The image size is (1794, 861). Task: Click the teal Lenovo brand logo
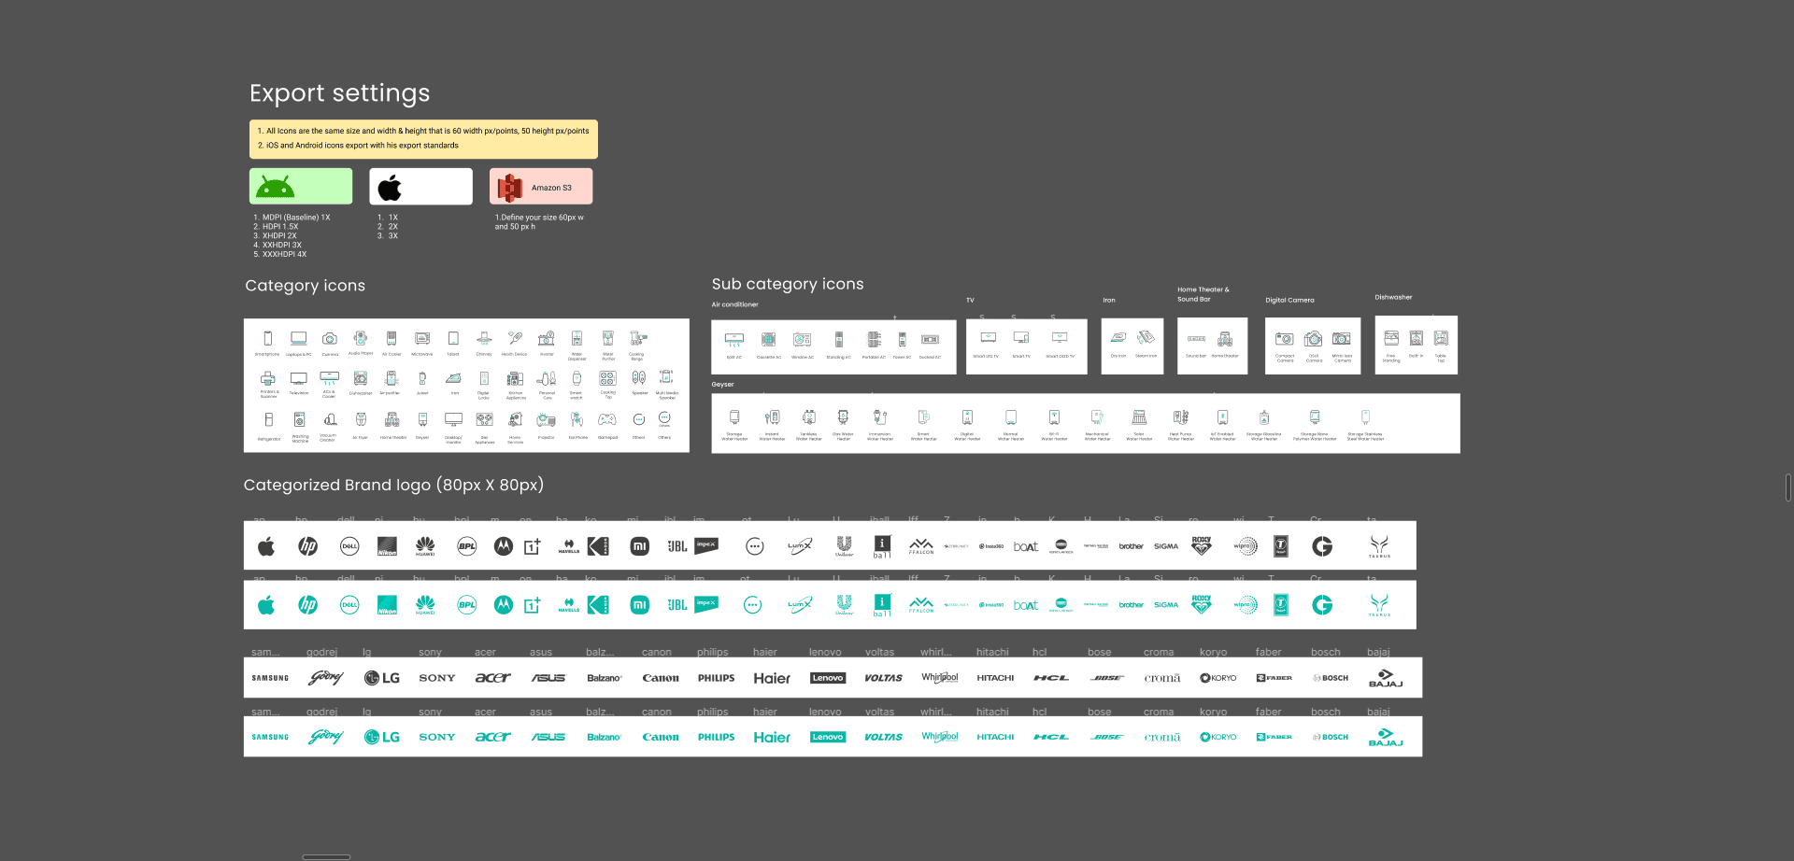coord(828,737)
